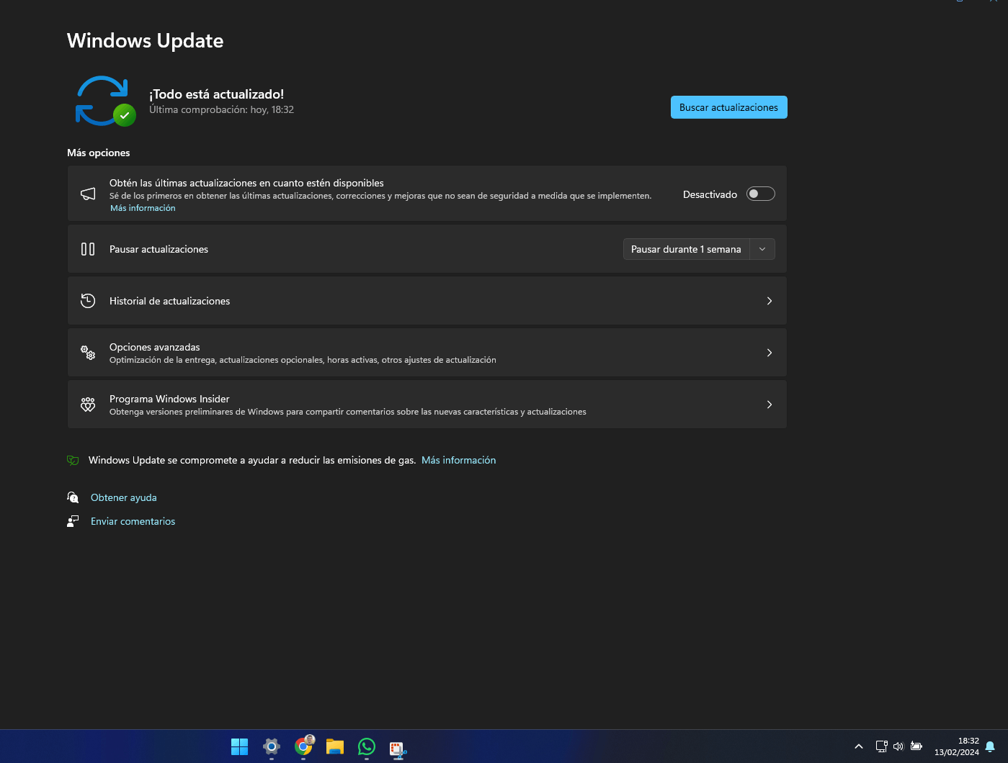The height and width of the screenshot is (763, 1008).
Task: Open Google Chrome from the taskbar
Action: pyautogui.click(x=303, y=746)
